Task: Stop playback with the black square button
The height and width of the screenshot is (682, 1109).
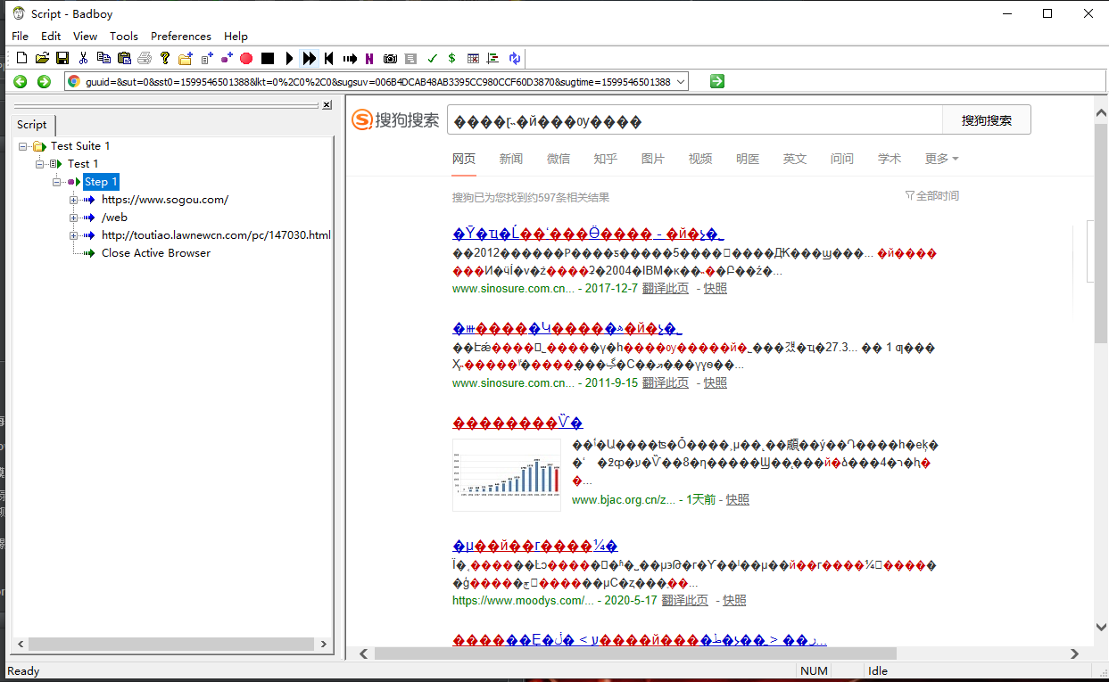Action: click(268, 58)
